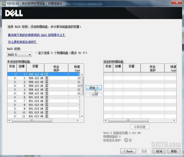The image size is (184, 157).
Task: Click left arrow of unselected disks horizontal scrollbar
Action: coord(9,120)
